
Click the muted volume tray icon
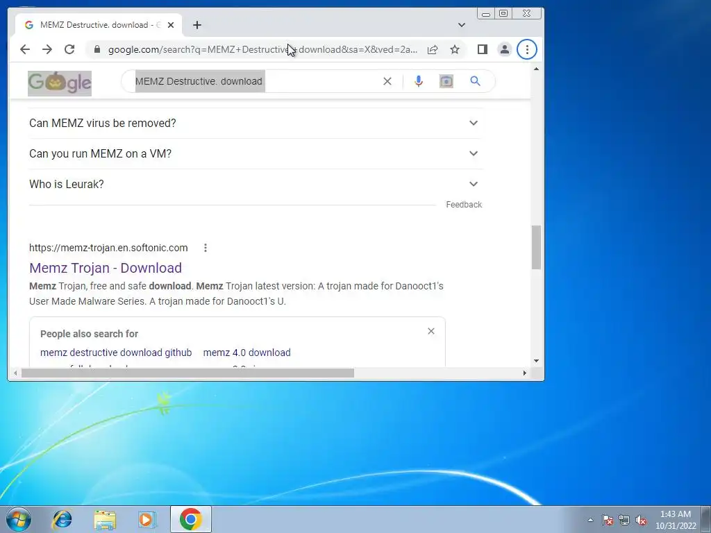point(641,520)
